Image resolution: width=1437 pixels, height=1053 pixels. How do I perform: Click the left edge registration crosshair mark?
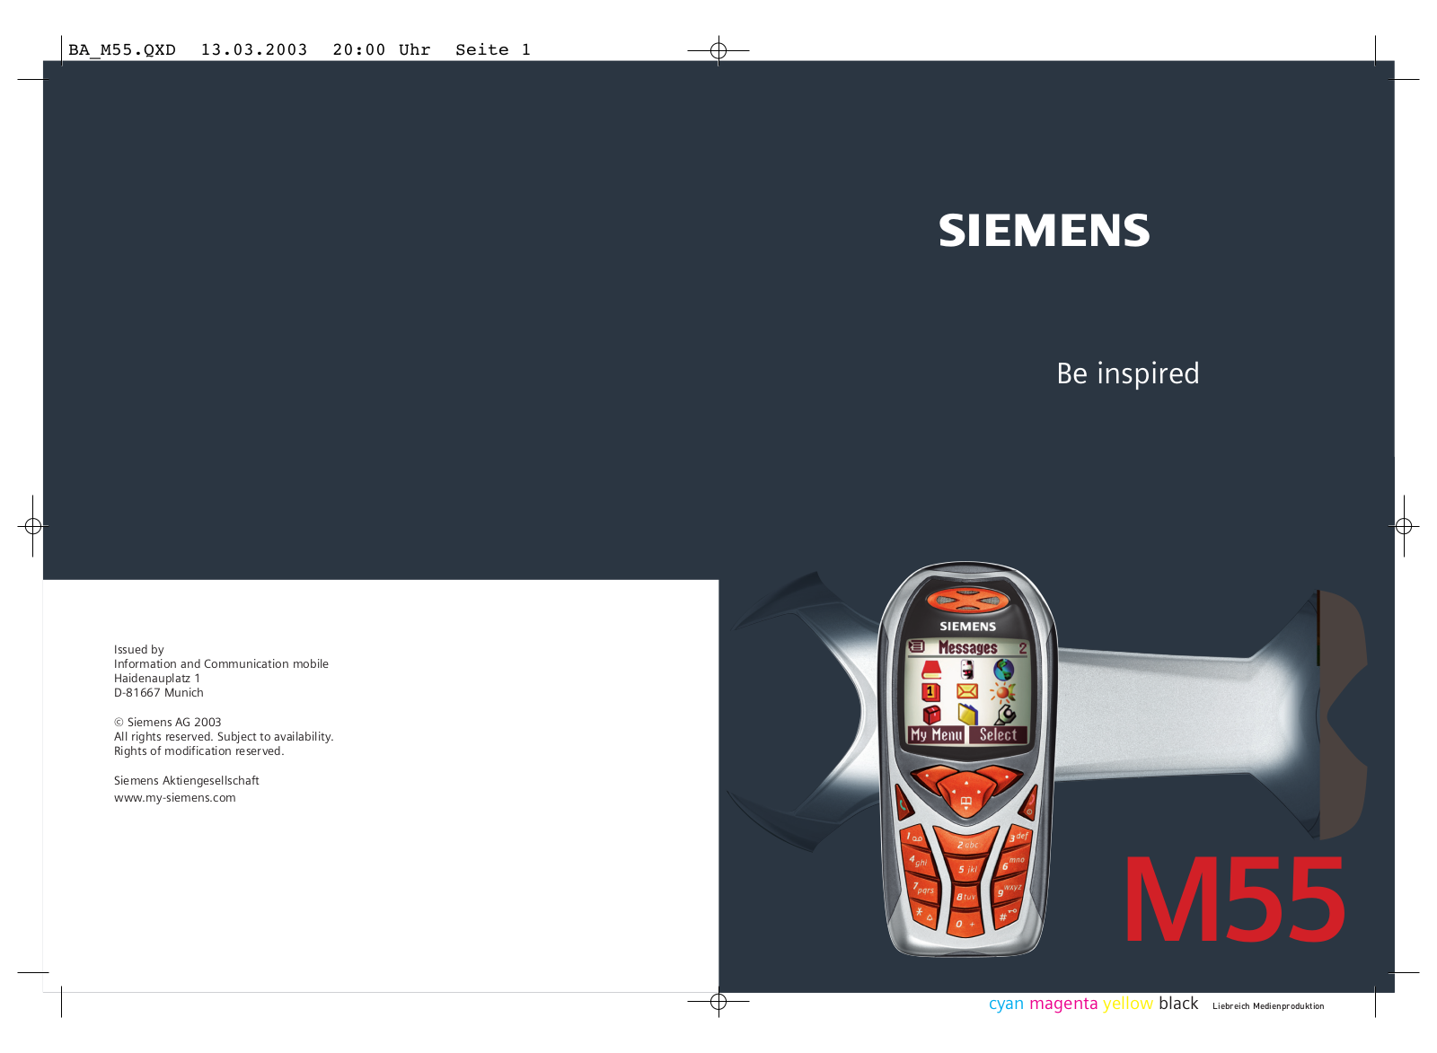33,526
